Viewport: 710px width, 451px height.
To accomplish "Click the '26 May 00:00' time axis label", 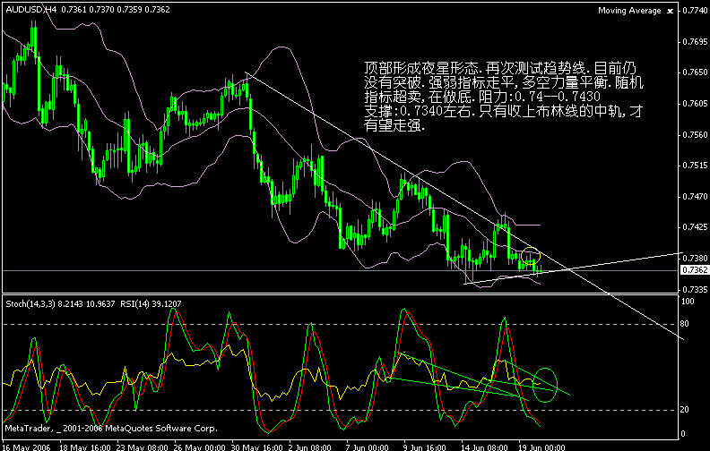I will (x=199, y=447).
